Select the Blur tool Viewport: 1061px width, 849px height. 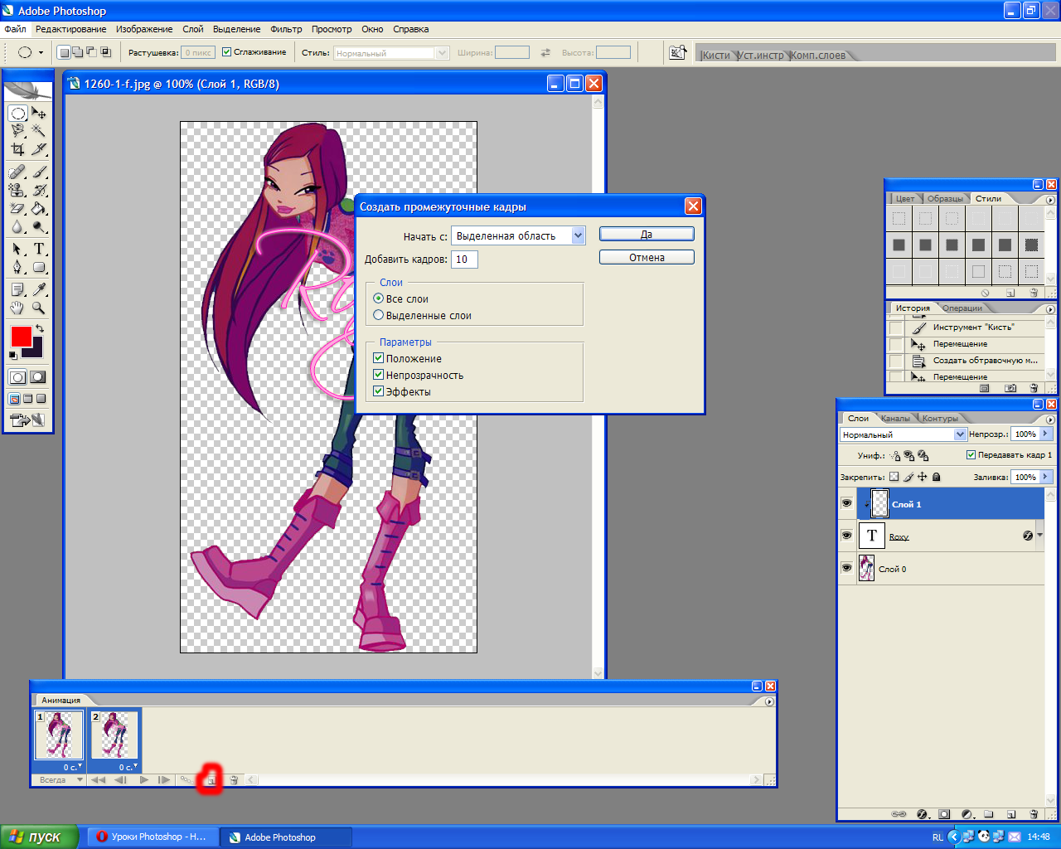[x=17, y=226]
